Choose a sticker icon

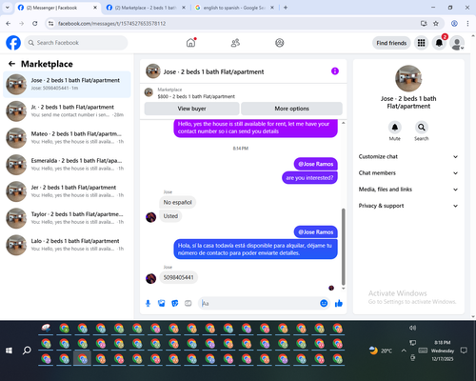pyautogui.click(x=175, y=304)
